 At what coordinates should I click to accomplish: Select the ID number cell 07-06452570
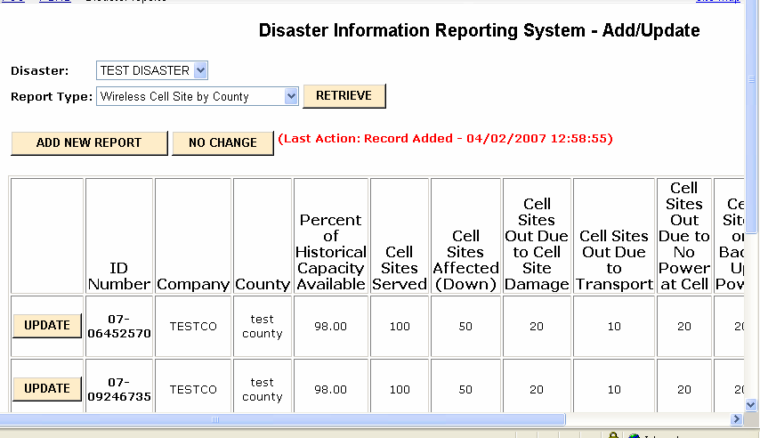119,326
